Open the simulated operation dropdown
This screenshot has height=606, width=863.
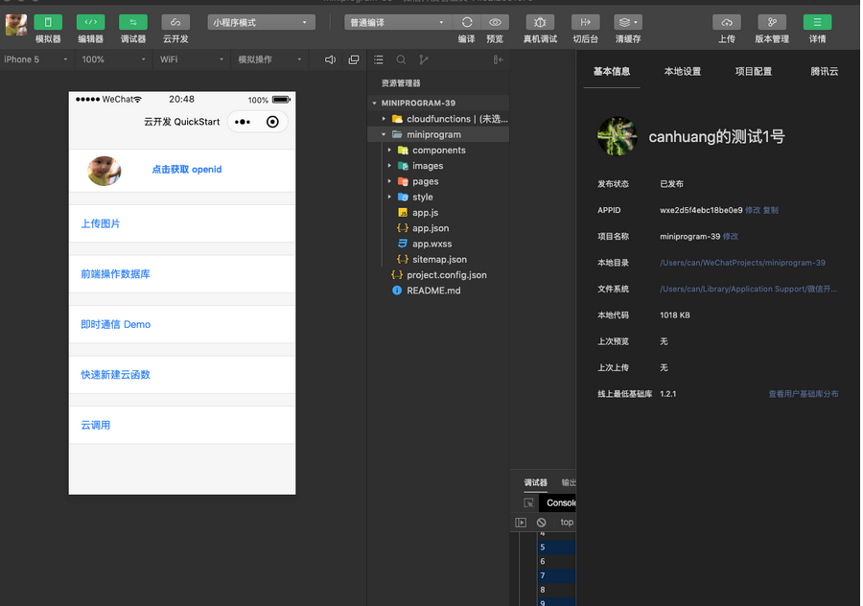coord(269,59)
